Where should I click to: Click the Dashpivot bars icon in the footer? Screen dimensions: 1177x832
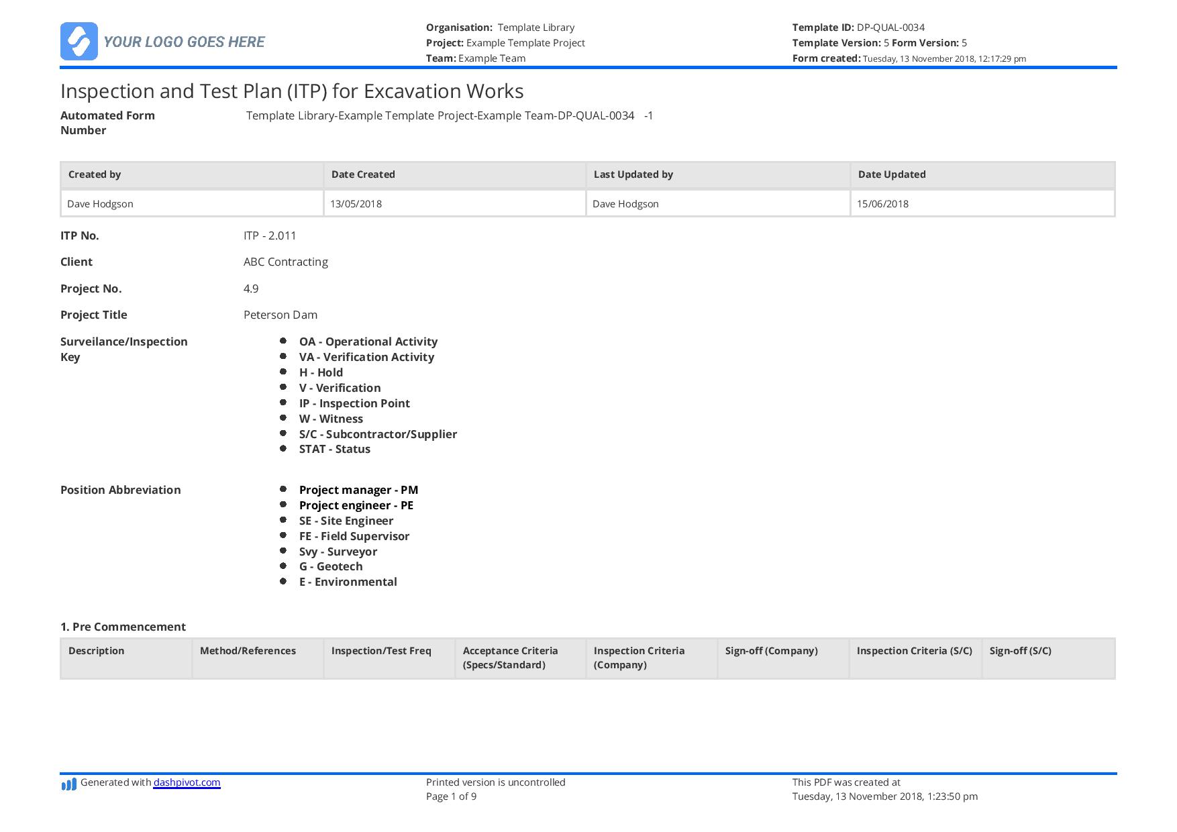click(68, 784)
